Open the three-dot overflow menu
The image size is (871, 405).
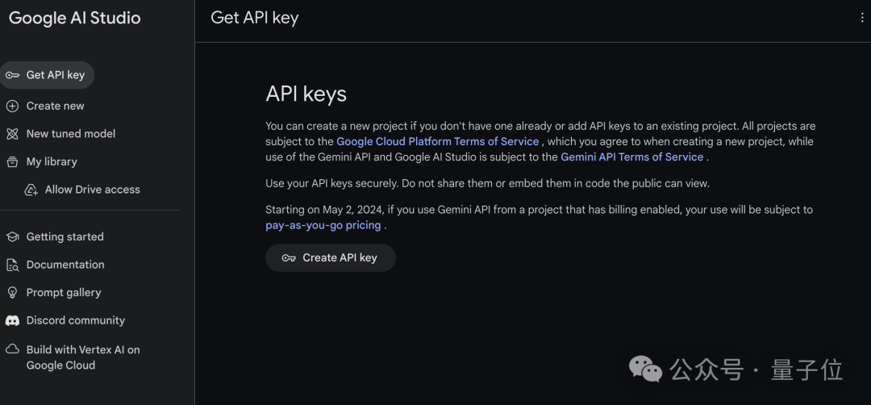click(x=862, y=18)
